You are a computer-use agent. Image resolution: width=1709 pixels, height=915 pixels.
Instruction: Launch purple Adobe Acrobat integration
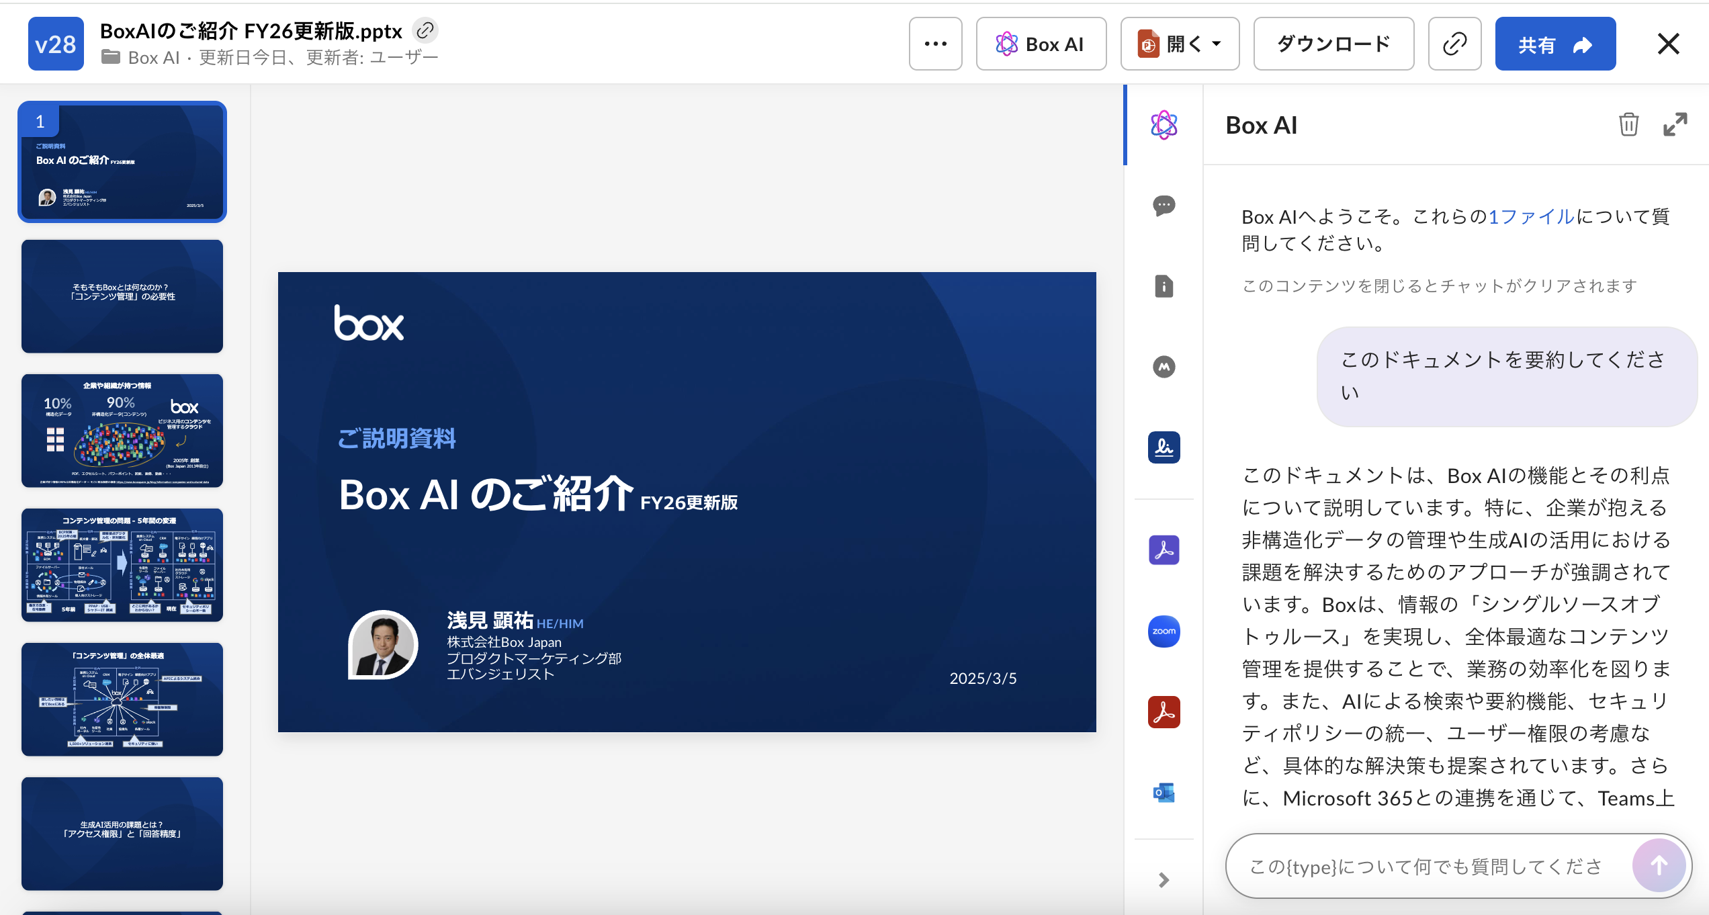click(1164, 550)
